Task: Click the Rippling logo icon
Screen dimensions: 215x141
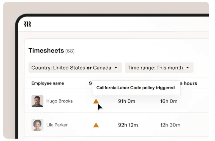Action: pyautogui.click(x=28, y=24)
